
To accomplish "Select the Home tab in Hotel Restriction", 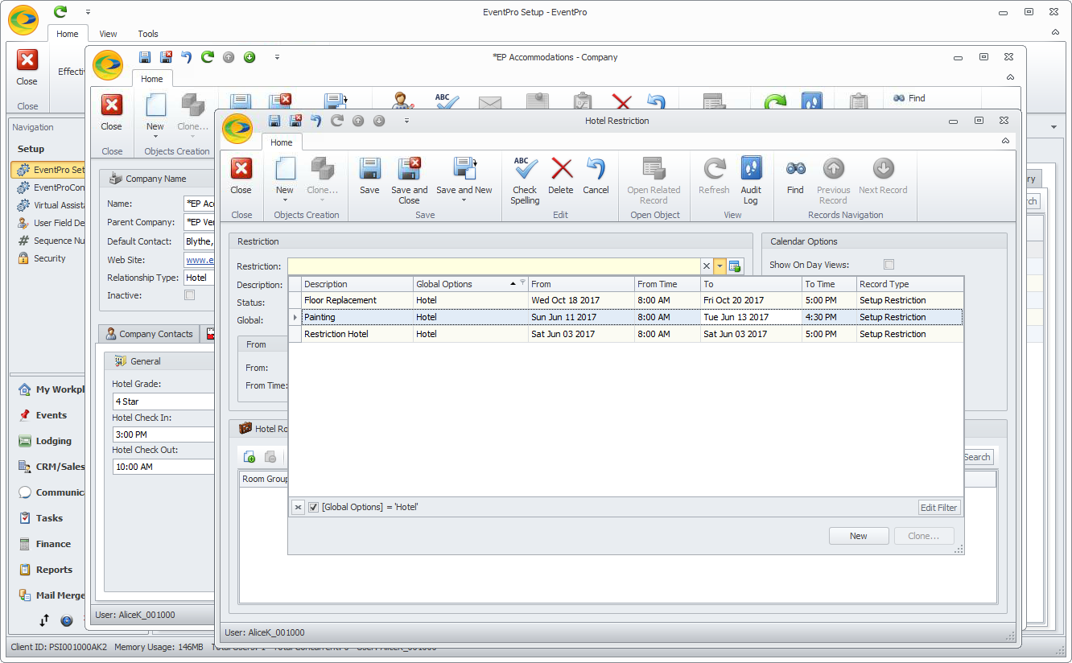I will point(281,142).
